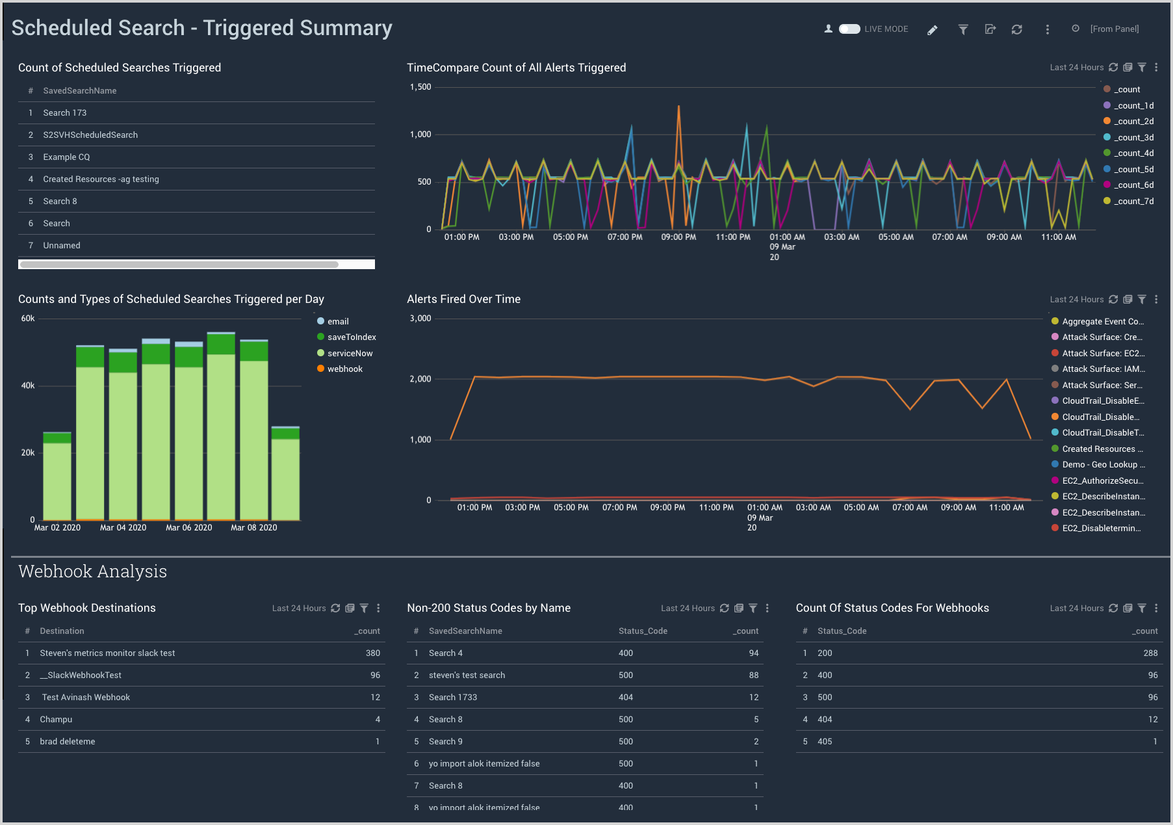
Task: Select the Example CQ table row
Action: click(x=66, y=157)
